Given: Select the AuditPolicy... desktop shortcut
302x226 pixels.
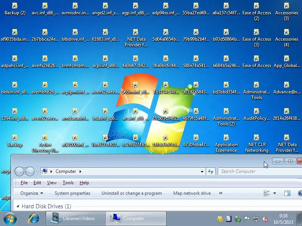Looking at the screenshot, I should [x=257, y=115].
